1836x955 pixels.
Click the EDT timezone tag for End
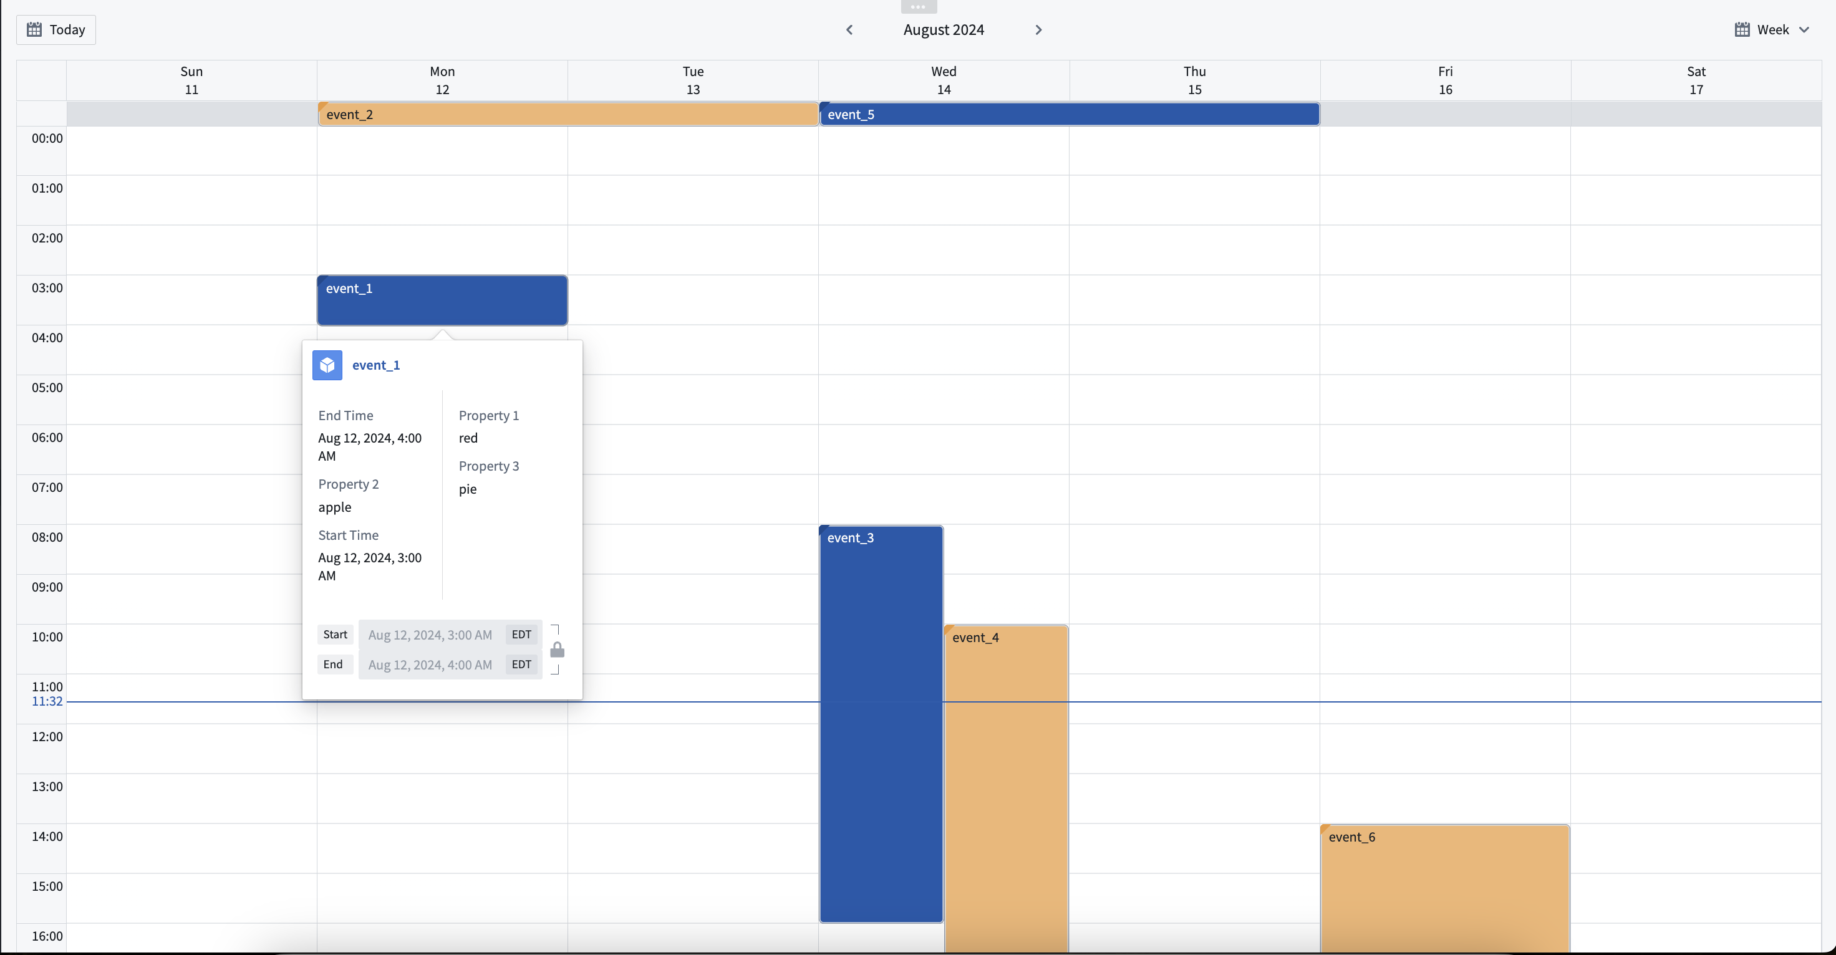(521, 665)
